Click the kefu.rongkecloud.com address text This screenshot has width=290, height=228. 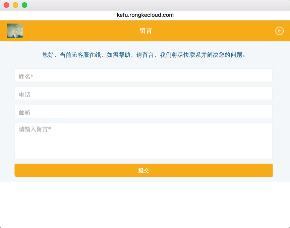point(145,15)
